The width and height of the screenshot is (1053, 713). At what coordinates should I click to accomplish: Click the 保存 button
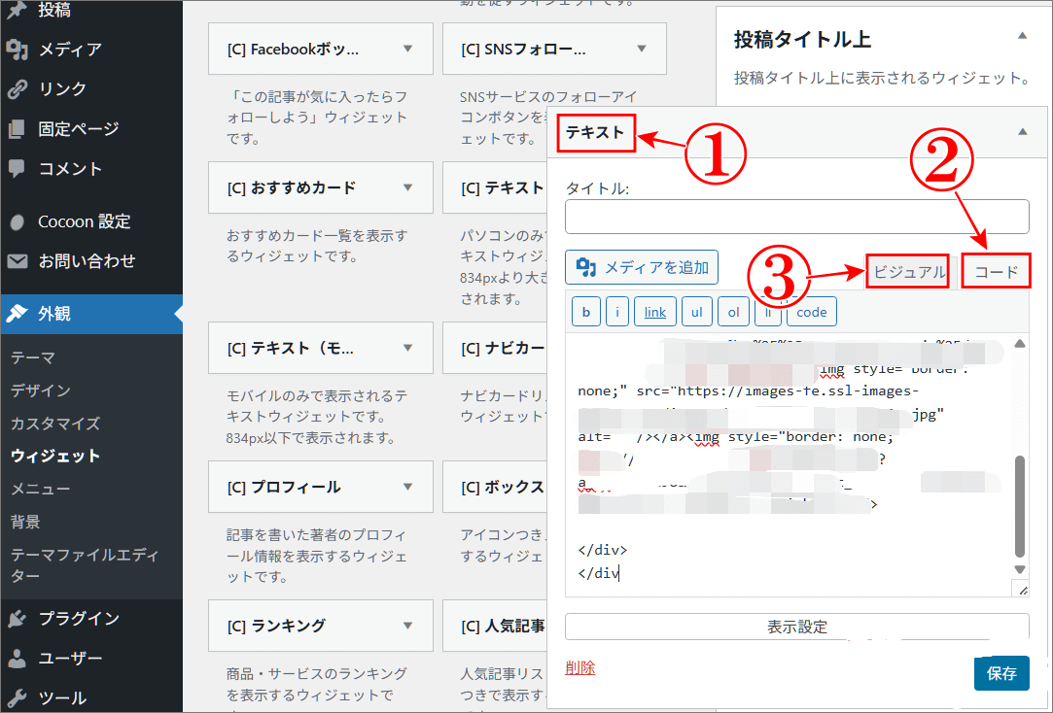1000,673
